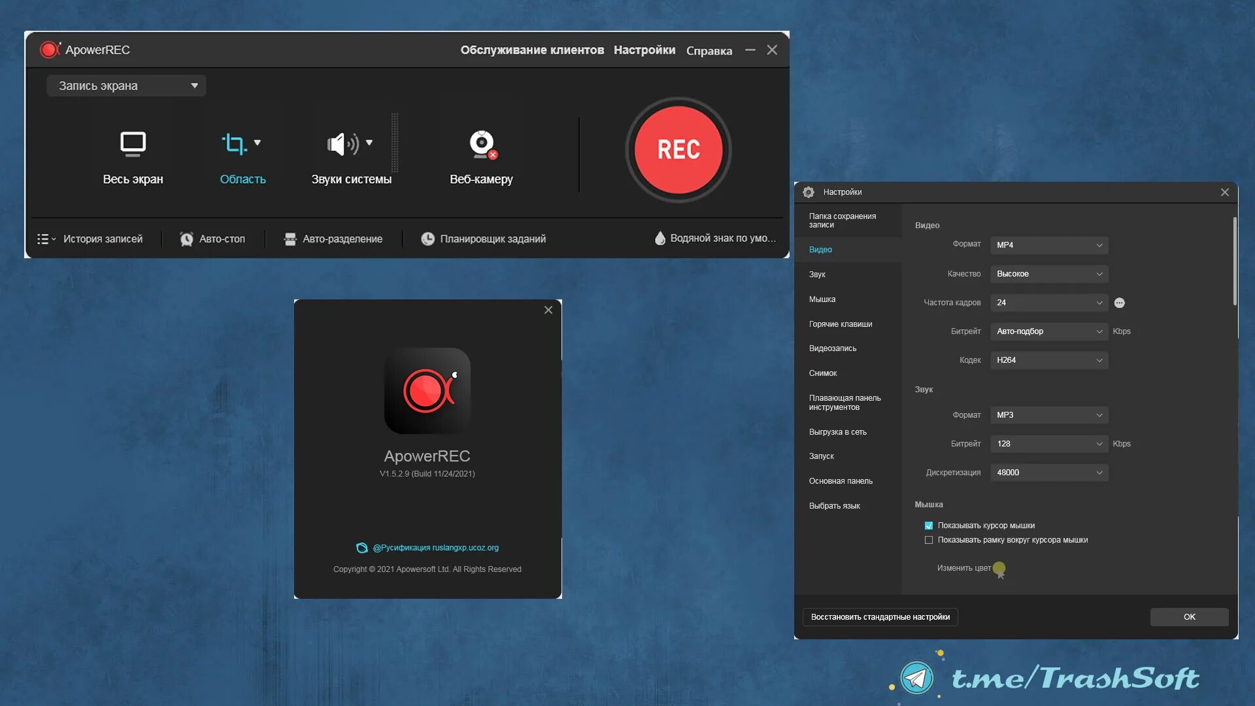Image resolution: width=1255 pixels, height=706 pixels.
Task: Open the Кодек H264 dropdown
Action: [x=1049, y=360]
